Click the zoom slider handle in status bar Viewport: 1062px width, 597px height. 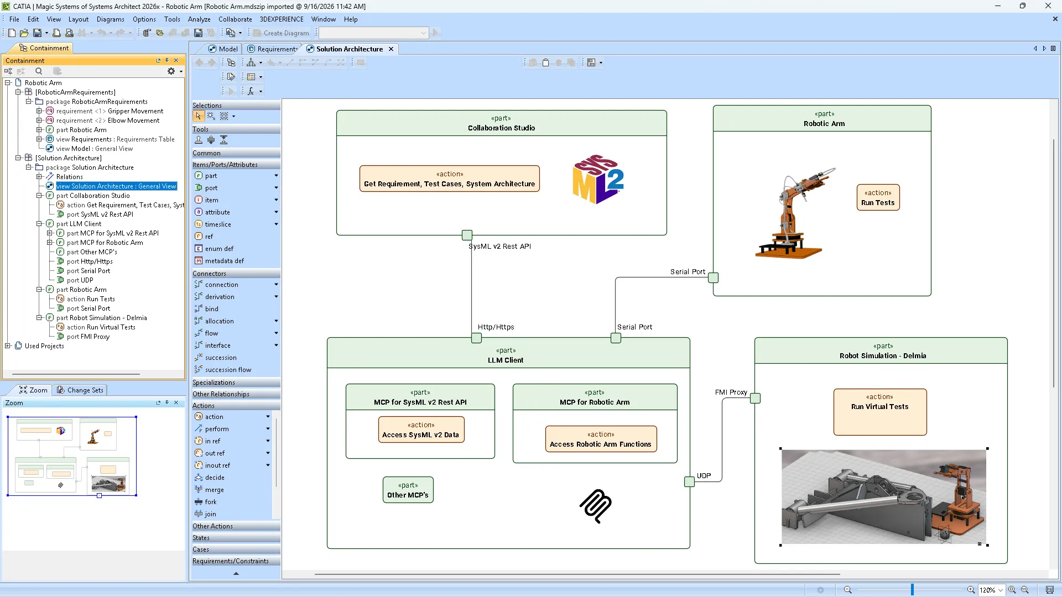912,590
